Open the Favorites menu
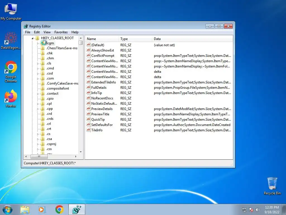 tap(61, 32)
